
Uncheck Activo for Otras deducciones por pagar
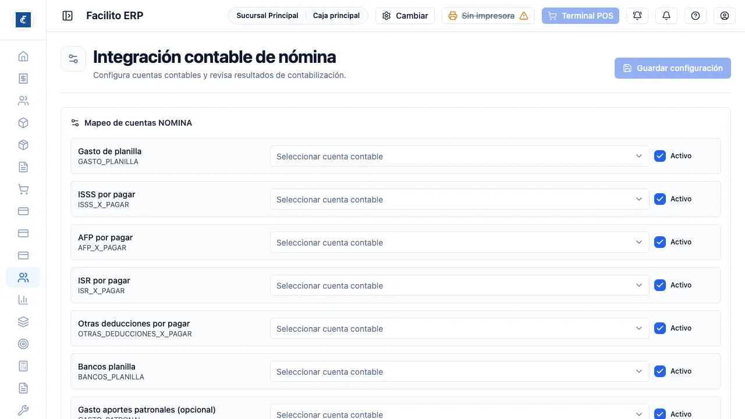(660, 328)
